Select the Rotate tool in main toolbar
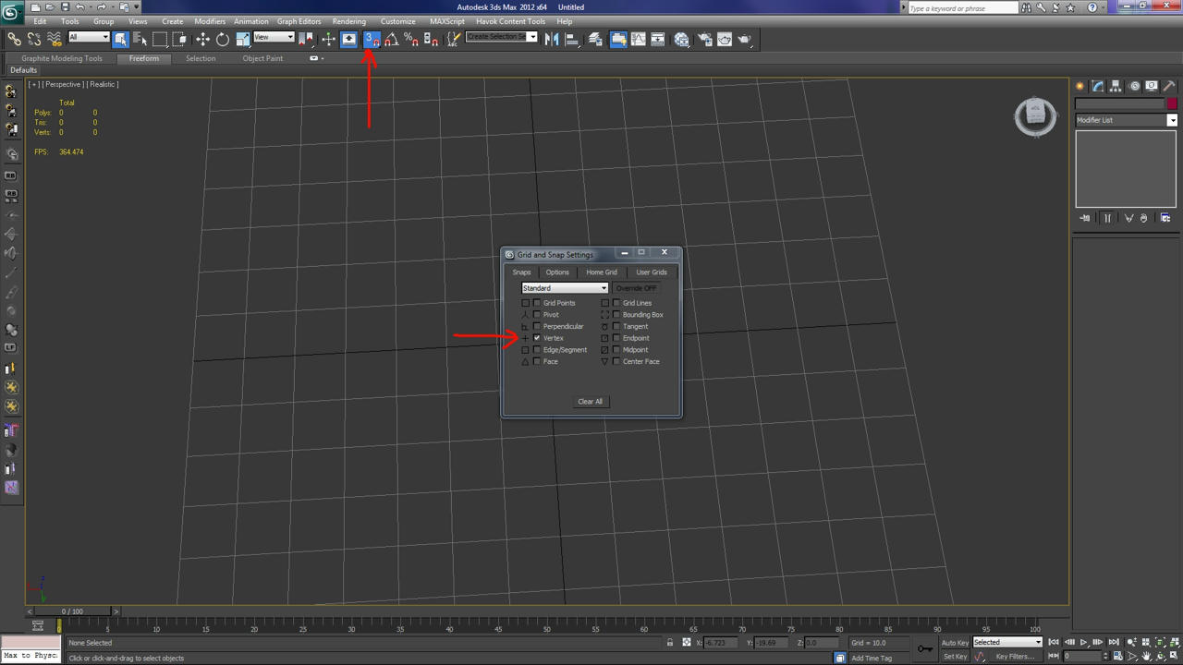This screenshot has width=1183, height=665. (223, 39)
